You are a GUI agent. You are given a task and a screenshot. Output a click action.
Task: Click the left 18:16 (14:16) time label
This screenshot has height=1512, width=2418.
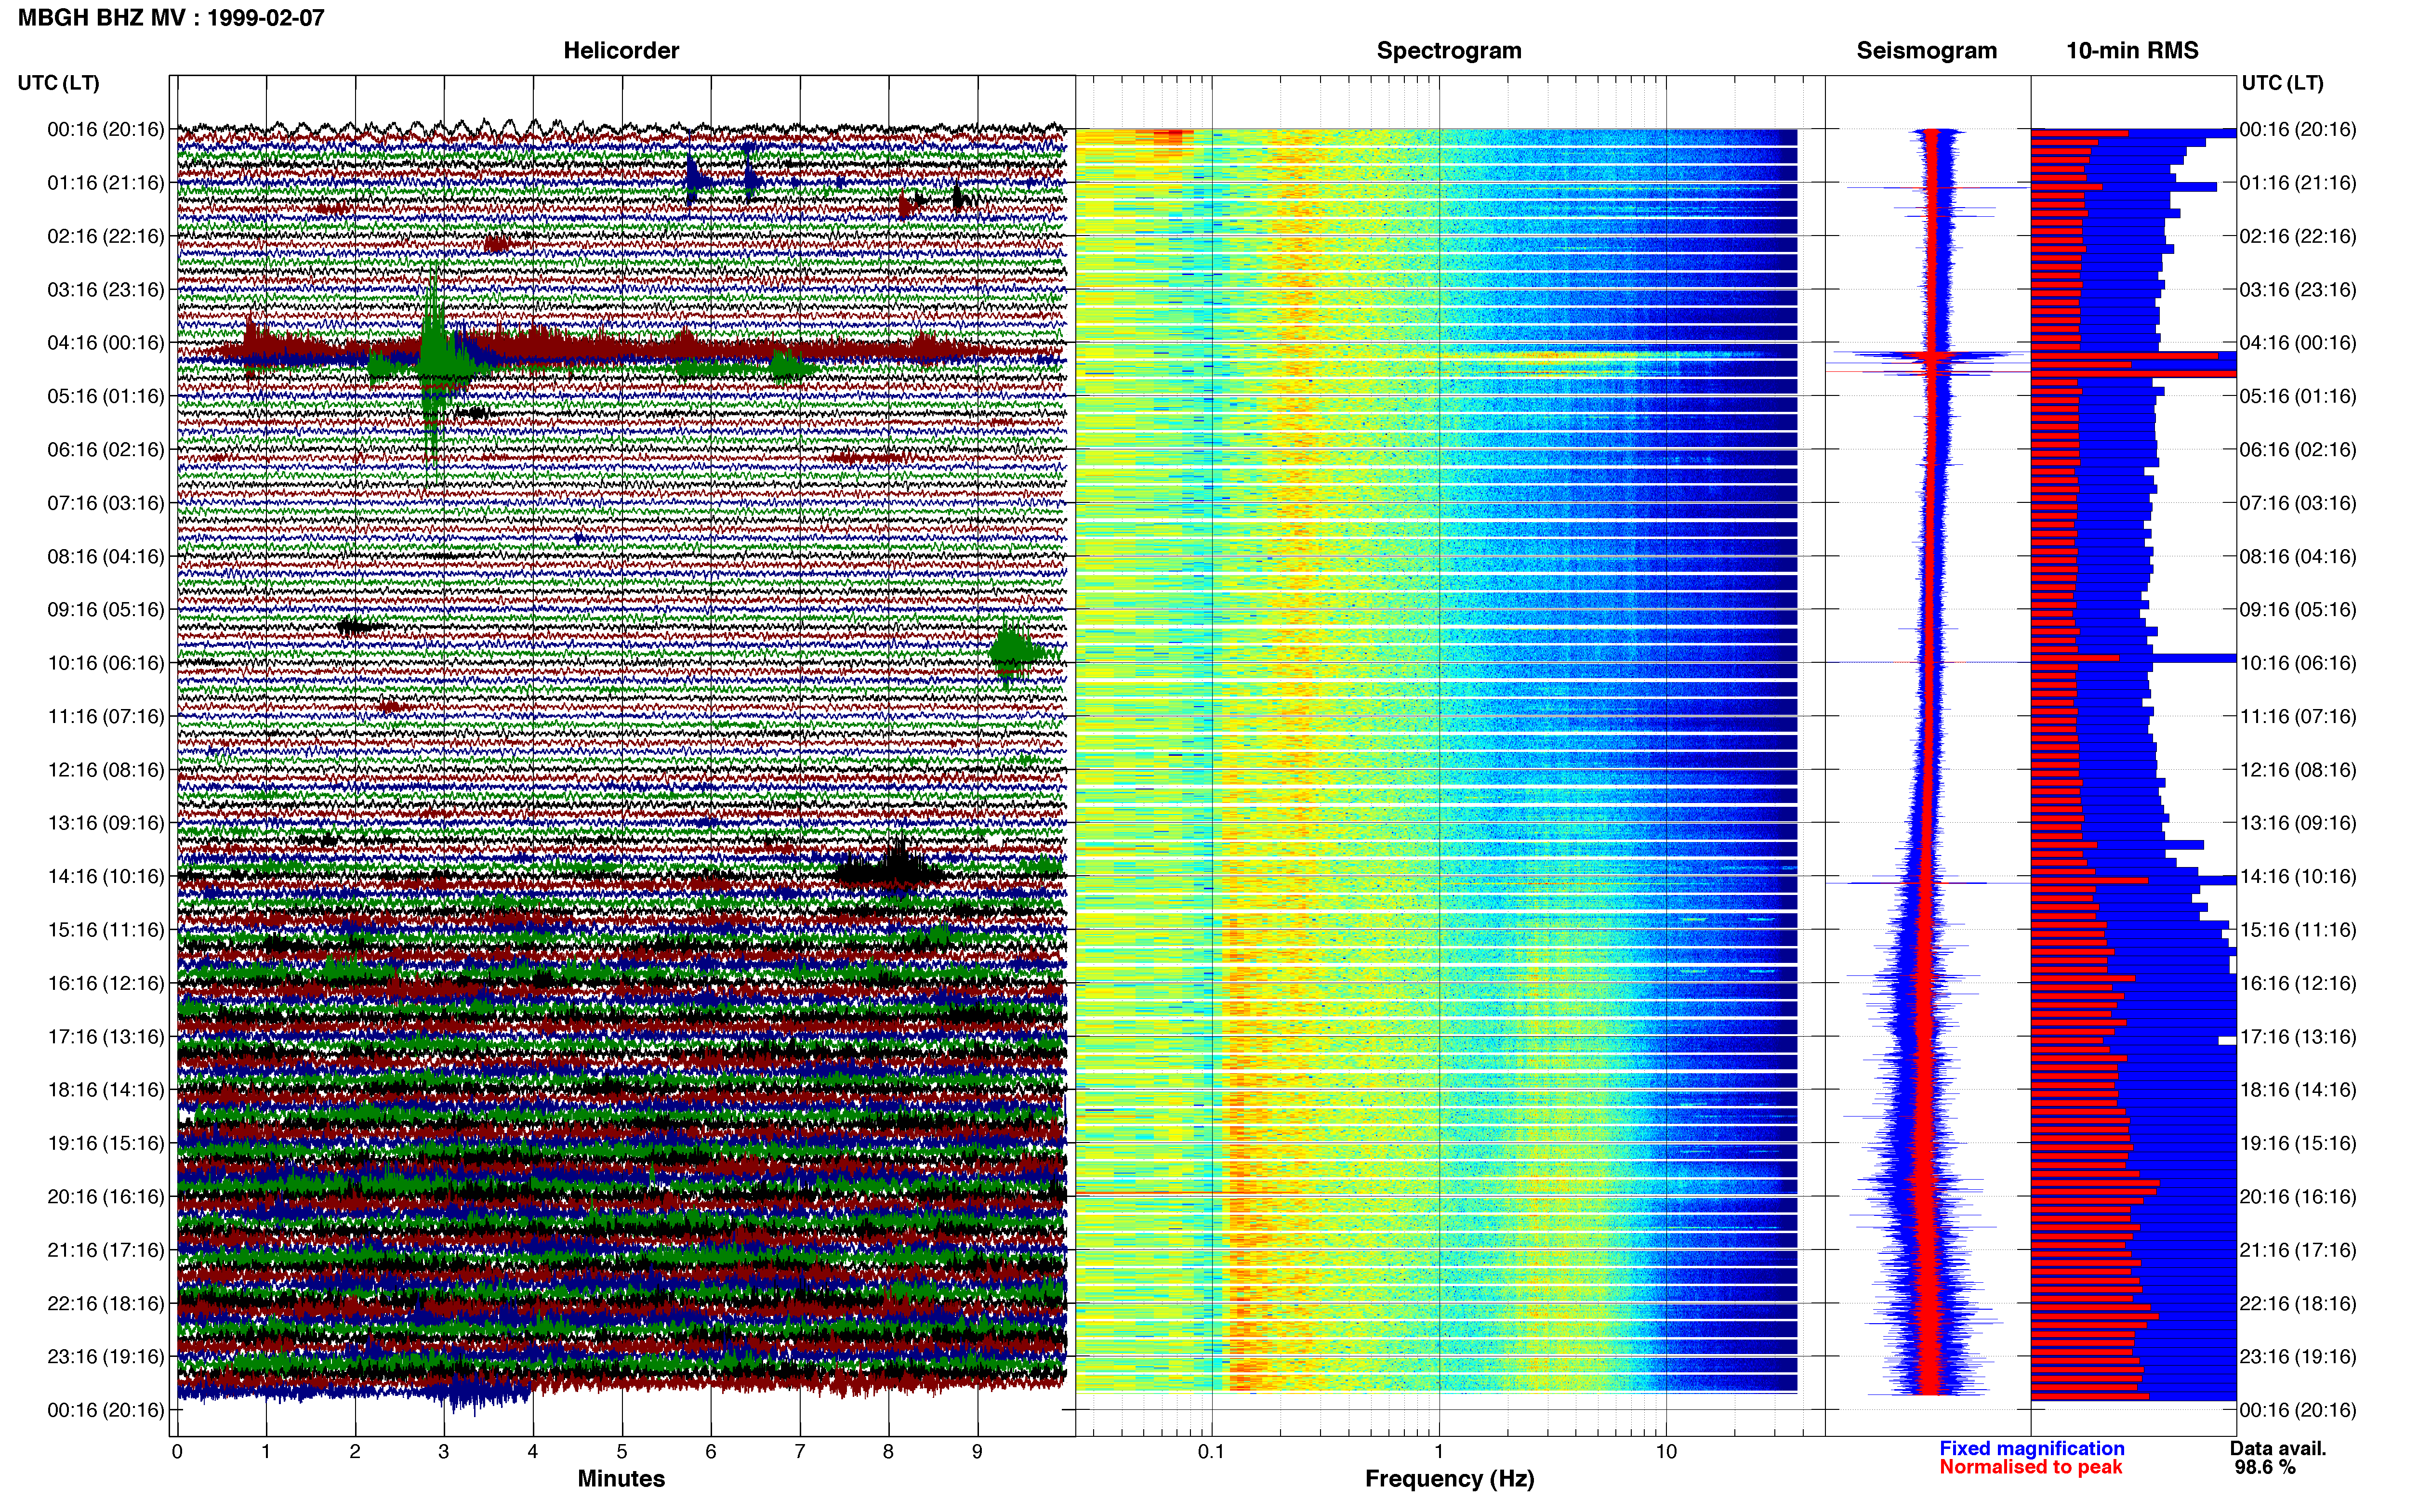pyautogui.click(x=106, y=1090)
